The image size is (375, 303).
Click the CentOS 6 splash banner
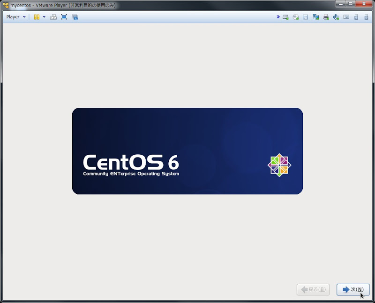(x=187, y=151)
